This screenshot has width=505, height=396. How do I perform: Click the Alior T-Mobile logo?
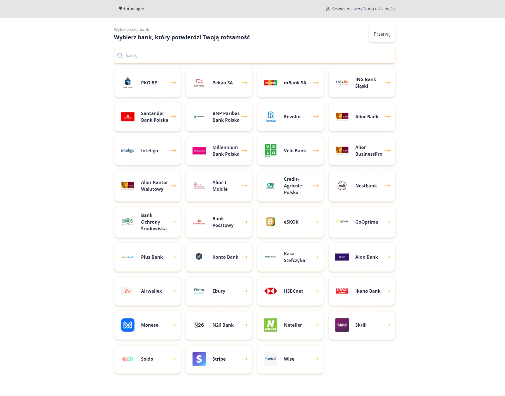coord(199,186)
